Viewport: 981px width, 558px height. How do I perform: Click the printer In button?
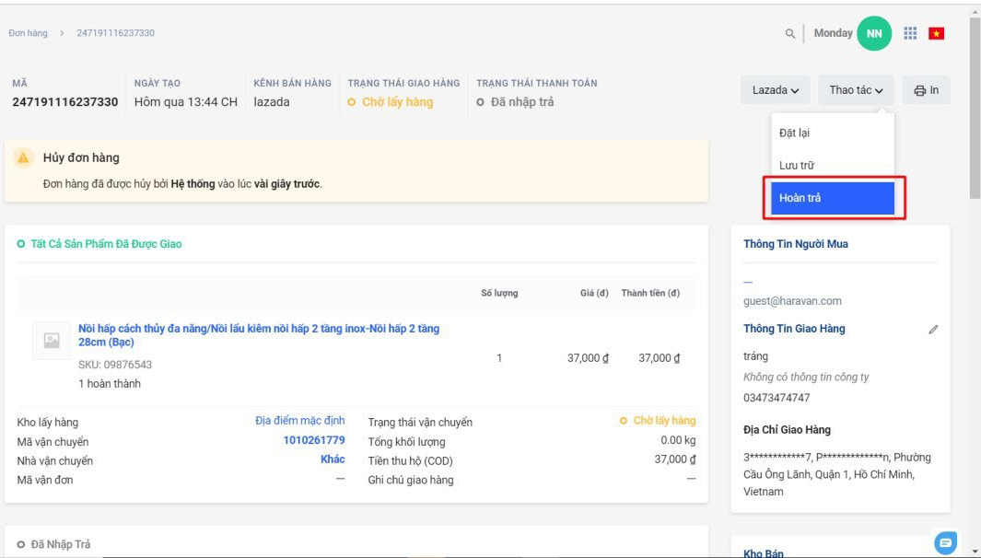[x=926, y=90]
